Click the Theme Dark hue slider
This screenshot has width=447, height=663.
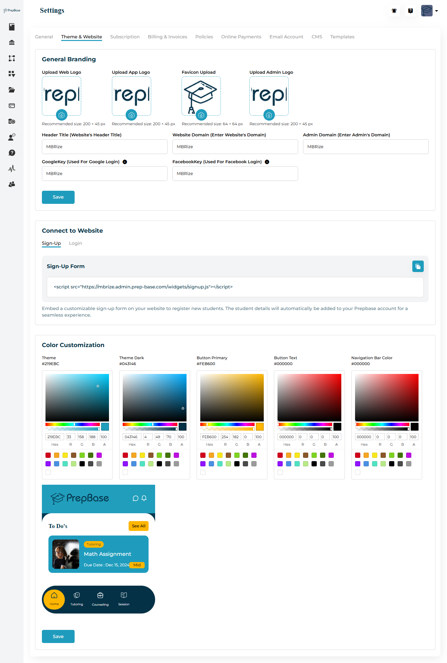pos(150,424)
